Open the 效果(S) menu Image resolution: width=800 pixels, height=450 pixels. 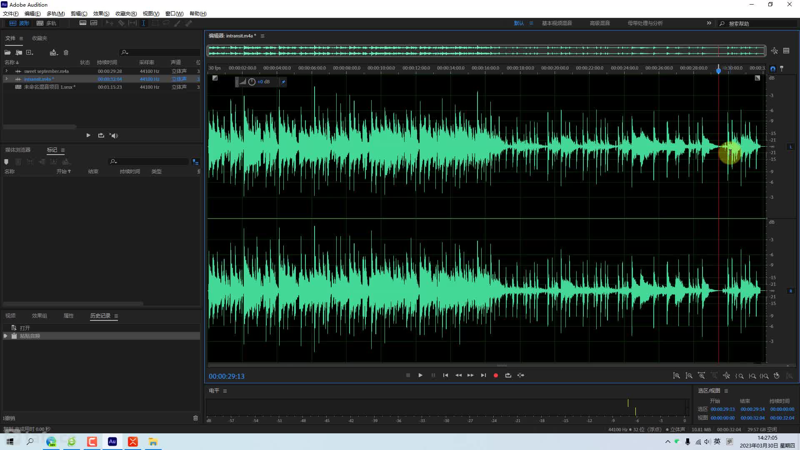[x=101, y=13]
